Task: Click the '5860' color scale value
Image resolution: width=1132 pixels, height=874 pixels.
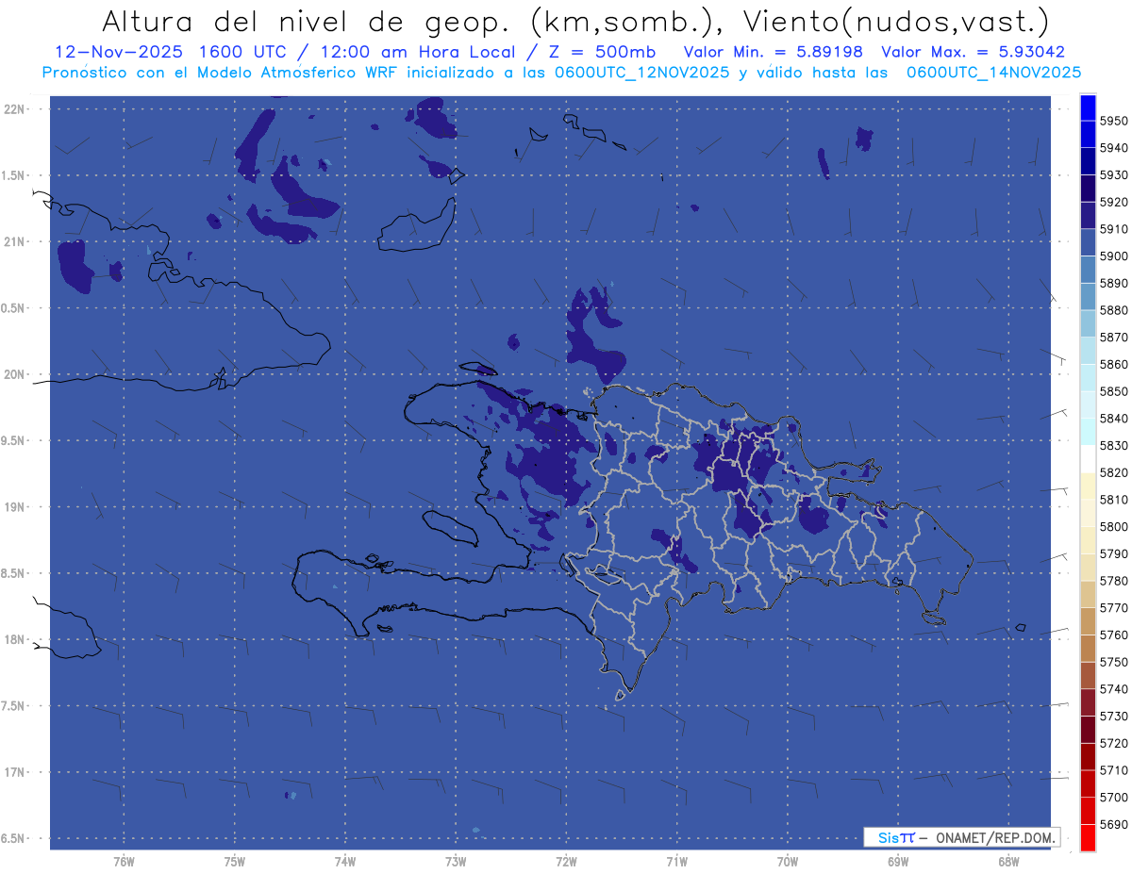Action: tap(1114, 364)
